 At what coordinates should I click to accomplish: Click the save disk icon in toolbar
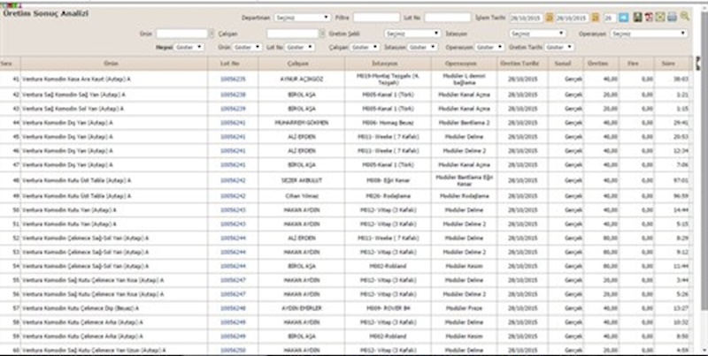coord(637,17)
